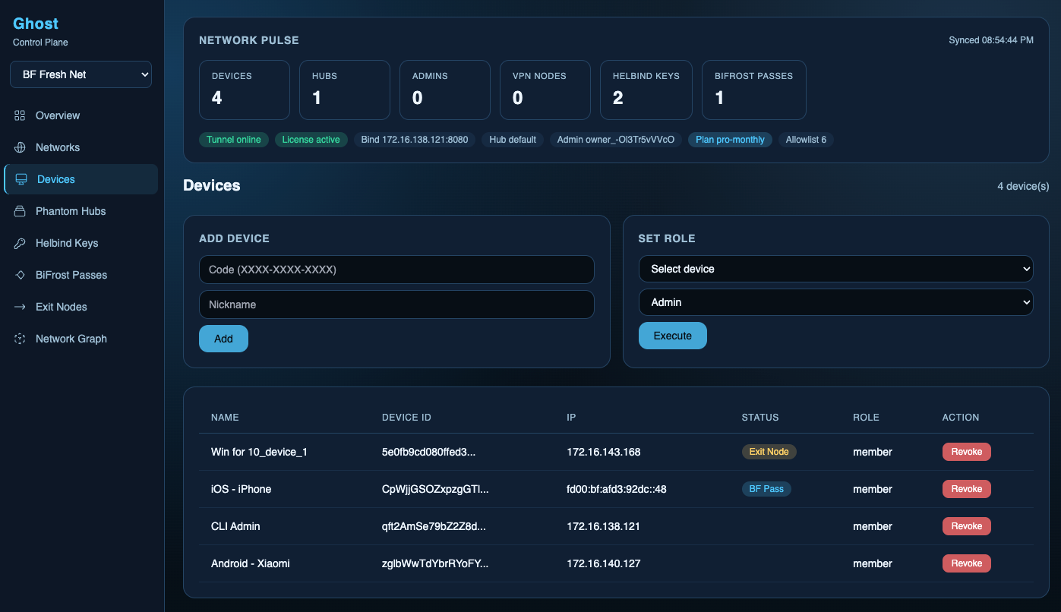Click the Helbind Keys key icon

20,243
